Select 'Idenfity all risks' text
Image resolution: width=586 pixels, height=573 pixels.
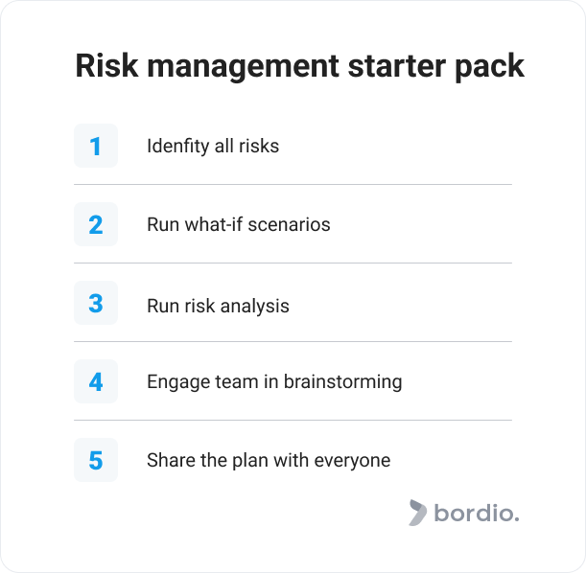[213, 146]
